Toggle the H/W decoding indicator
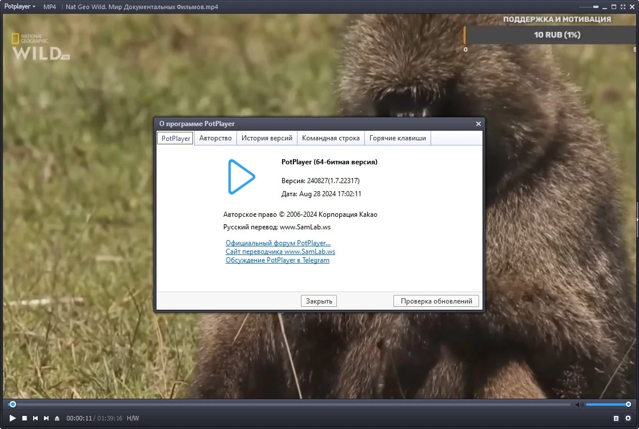 (x=133, y=418)
